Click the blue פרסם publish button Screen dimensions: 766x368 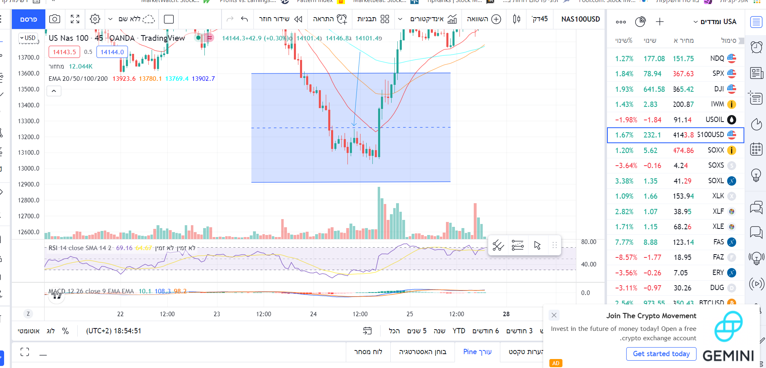click(29, 19)
